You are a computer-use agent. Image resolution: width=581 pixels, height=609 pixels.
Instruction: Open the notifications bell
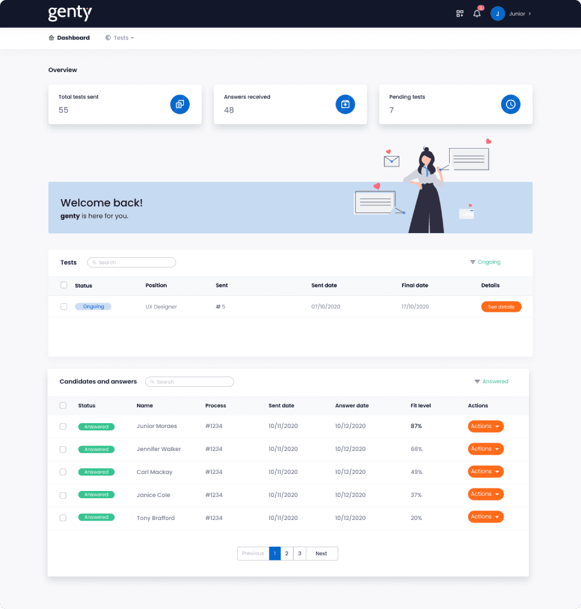[x=477, y=13]
